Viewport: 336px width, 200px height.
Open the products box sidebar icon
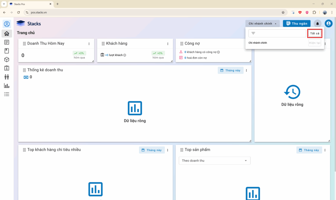[7, 59]
